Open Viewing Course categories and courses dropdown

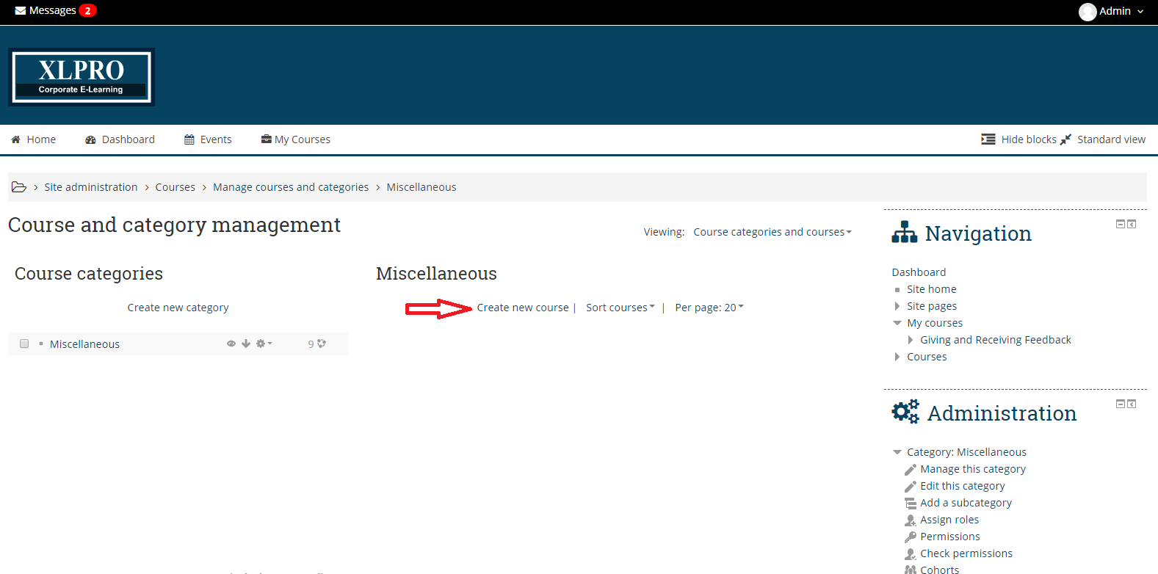pos(772,232)
